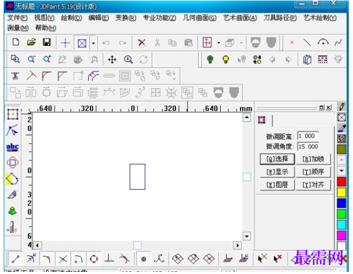Click the 微调角度 input field

(308, 147)
